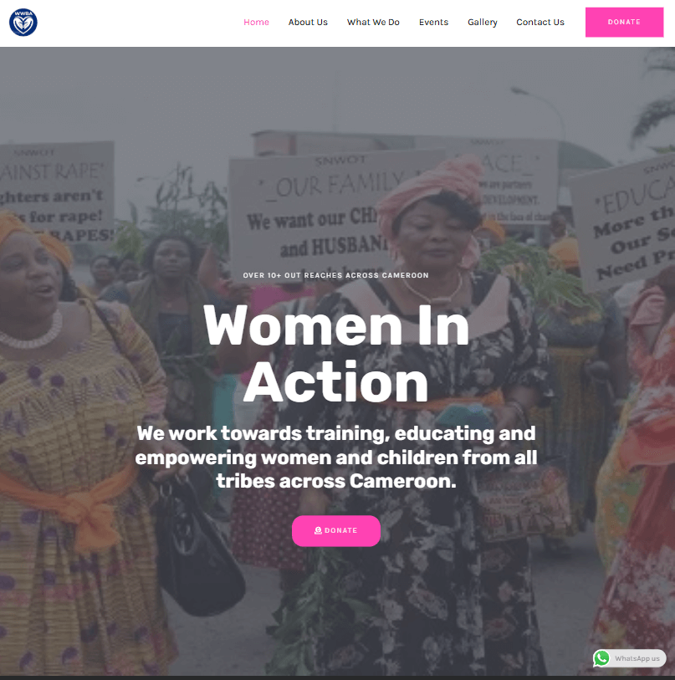Screen dimensions: 675x680
Task: Select Contact Us in the navigation
Action: (540, 22)
